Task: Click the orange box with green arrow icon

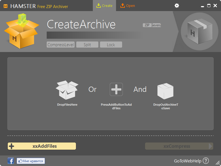Action: 21,31
